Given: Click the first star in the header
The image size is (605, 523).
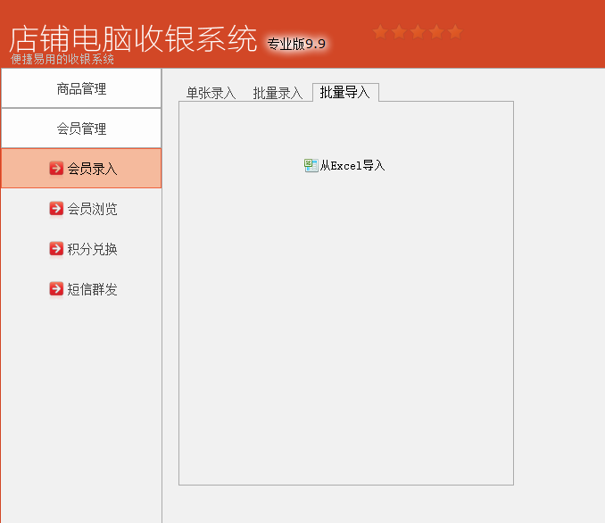Looking at the screenshot, I should 380,31.
